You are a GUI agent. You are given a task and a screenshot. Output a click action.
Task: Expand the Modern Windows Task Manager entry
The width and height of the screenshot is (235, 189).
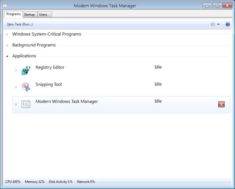coord(16,105)
